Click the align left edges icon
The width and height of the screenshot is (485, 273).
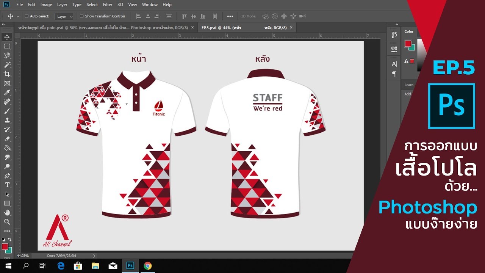click(x=138, y=16)
